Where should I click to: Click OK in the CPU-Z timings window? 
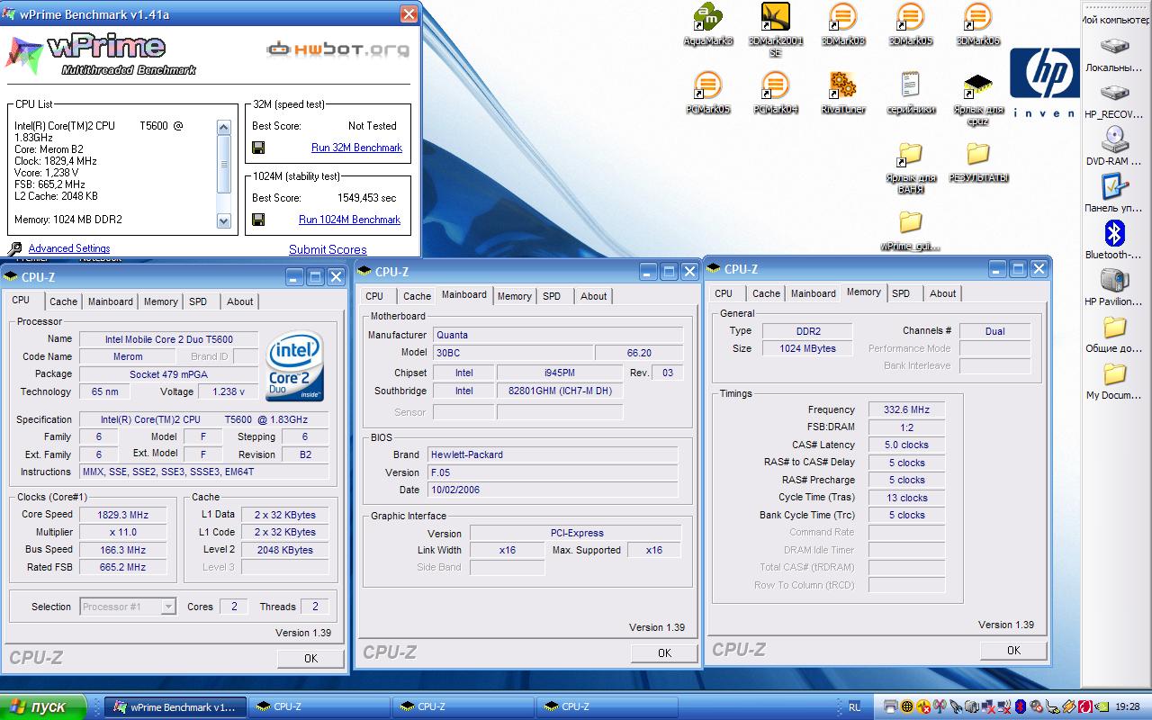[1013, 651]
